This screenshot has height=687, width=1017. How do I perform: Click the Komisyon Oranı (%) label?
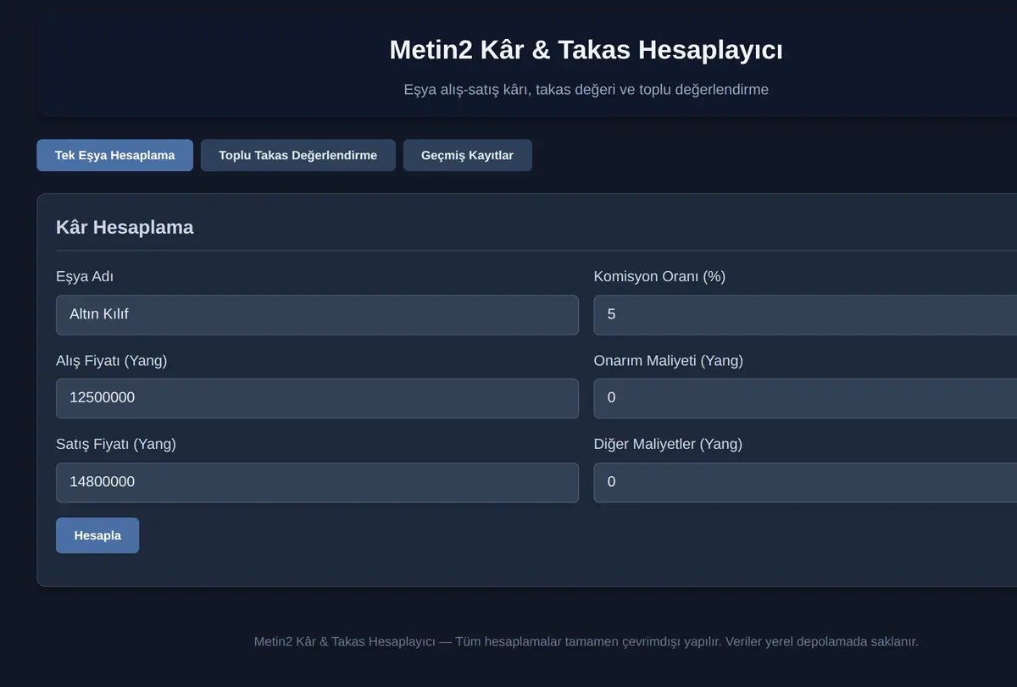point(659,277)
